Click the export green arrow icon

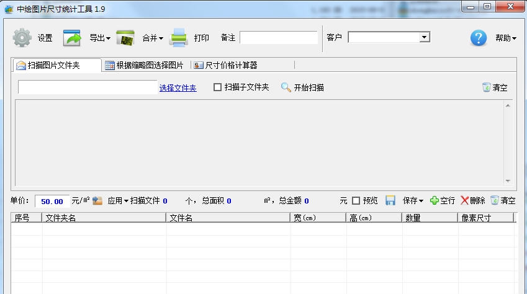72,38
